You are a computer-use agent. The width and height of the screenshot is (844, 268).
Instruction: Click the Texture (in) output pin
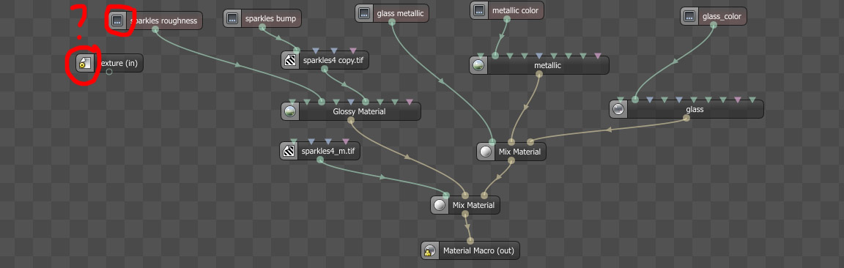109,72
